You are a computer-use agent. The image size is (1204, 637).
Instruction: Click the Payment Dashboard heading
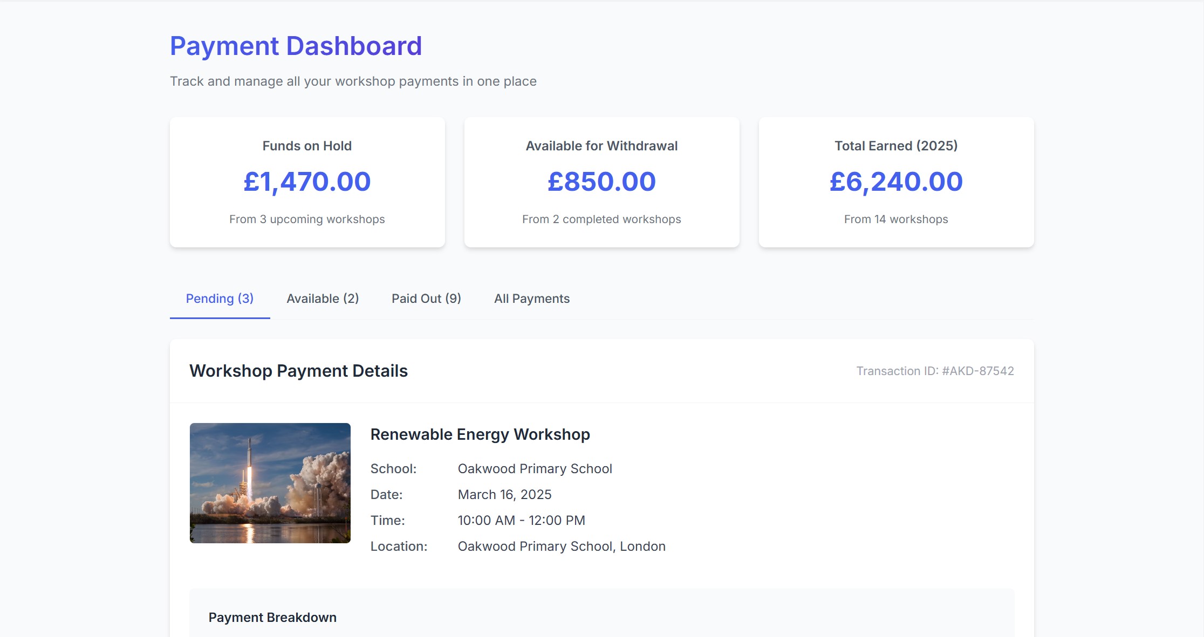pyautogui.click(x=296, y=46)
